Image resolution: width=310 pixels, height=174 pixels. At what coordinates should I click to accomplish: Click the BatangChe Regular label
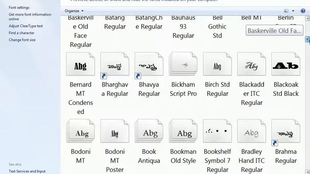point(149,22)
